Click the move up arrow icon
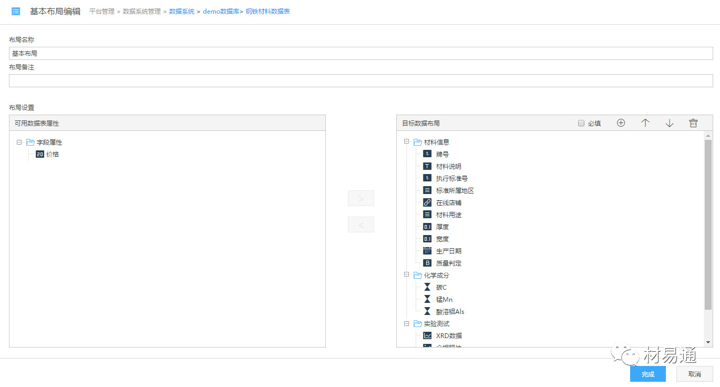 645,123
